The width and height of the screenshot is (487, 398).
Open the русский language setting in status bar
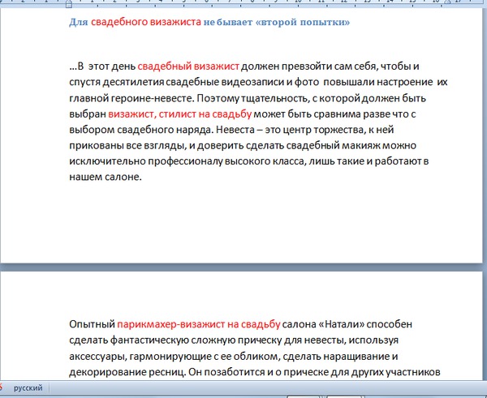pyautogui.click(x=28, y=387)
